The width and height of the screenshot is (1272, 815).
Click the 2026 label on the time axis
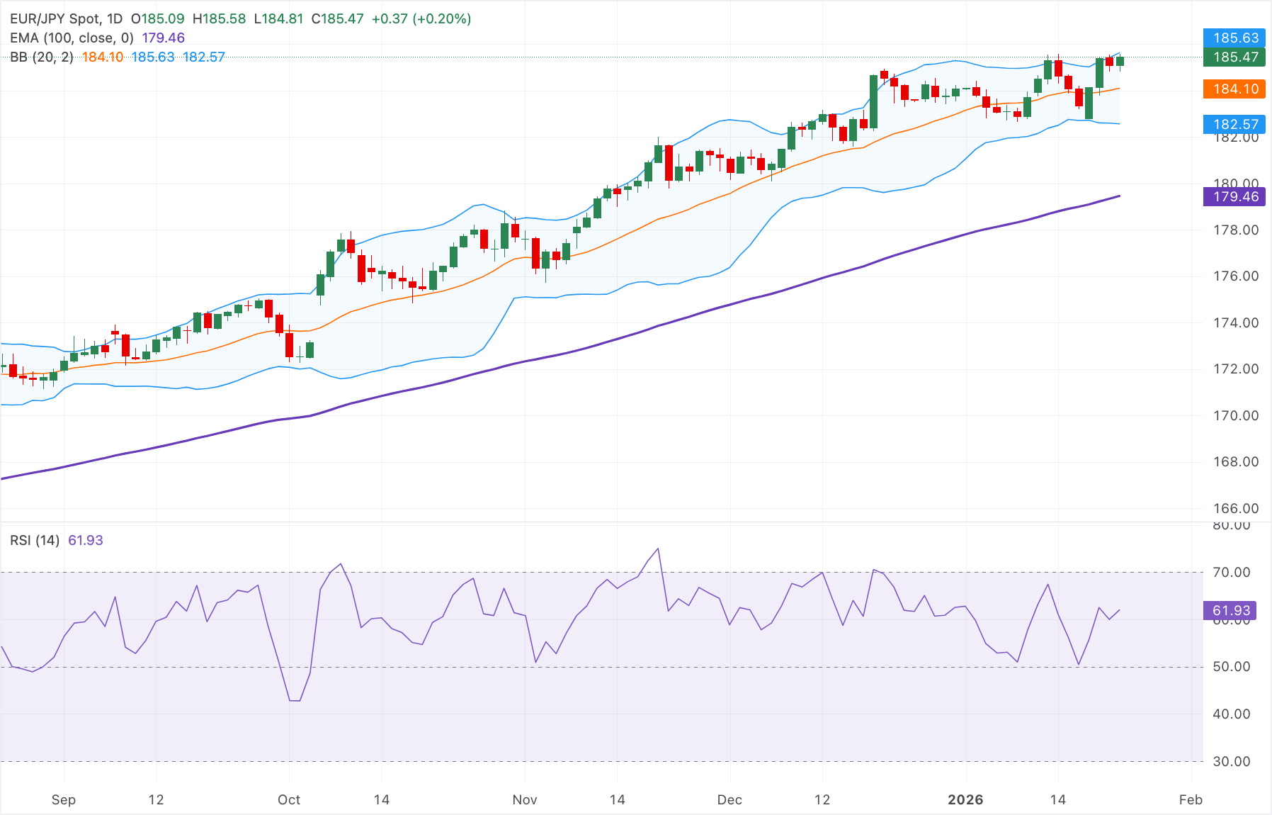tap(965, 799)
